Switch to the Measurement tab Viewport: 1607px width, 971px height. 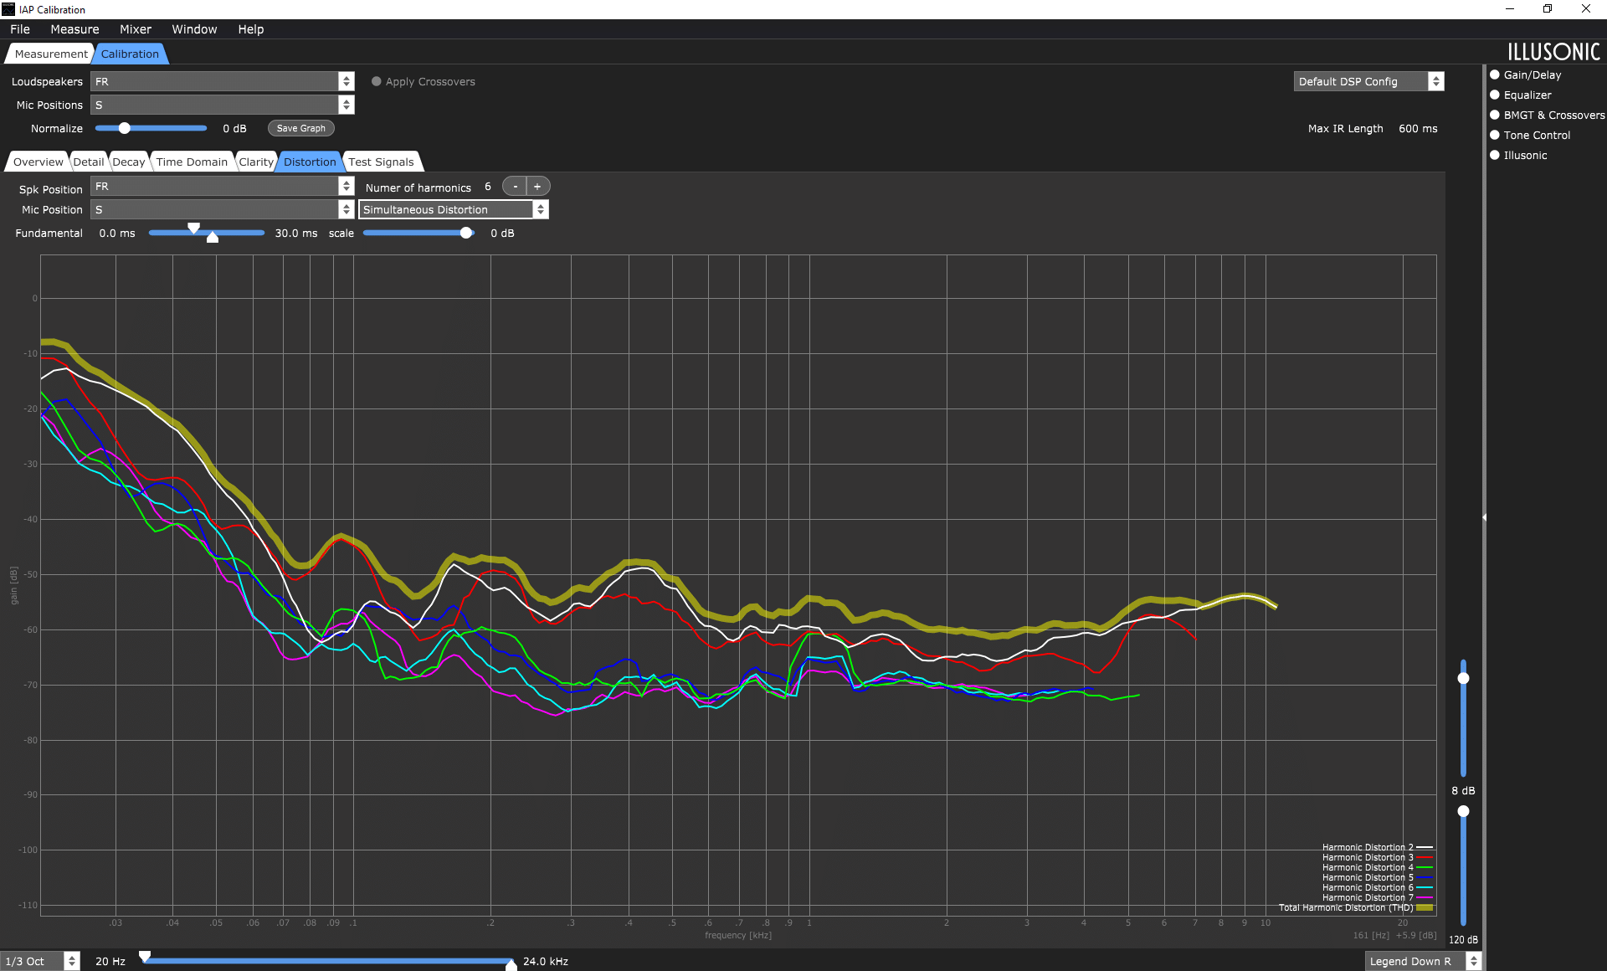(x=50, y=54)
